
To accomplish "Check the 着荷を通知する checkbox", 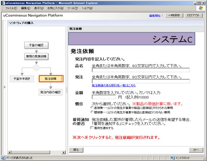I will point(92,128).
